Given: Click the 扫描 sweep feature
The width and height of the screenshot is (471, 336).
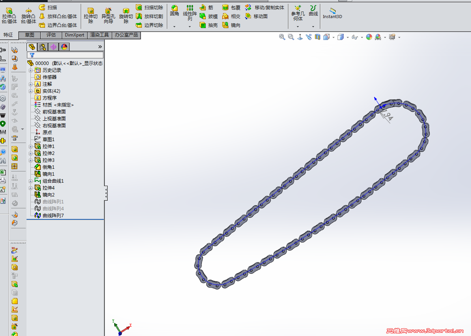Looking at the screenshot, I should [x=48, y=7].
